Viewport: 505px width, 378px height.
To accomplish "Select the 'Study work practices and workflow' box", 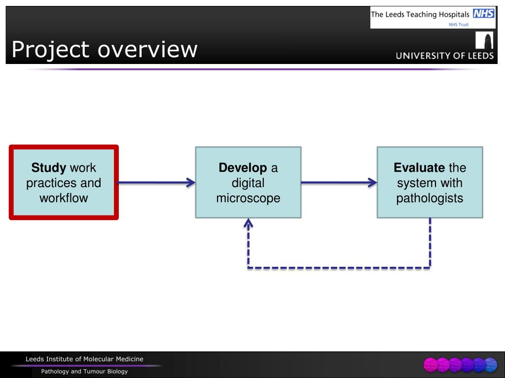I will [x=64, y=183].
